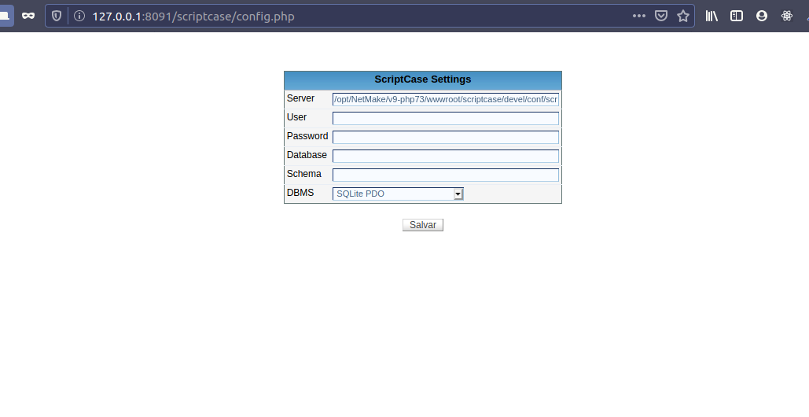Click the User label
The width and height of the screenshot is (809, 417).
click(296, 117)
